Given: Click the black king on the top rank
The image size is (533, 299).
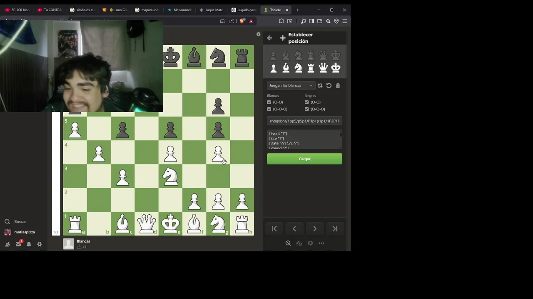Looking at the screenshot, I should coord(171,57).
